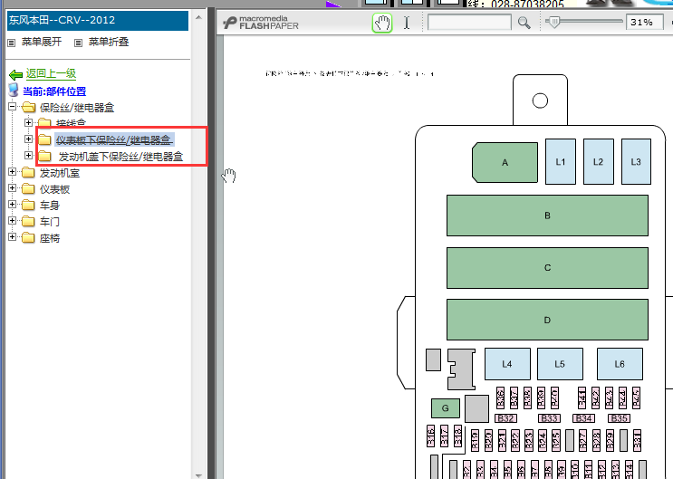Click the 返回上一级 link
673x479 pixels.
(51, 74)
